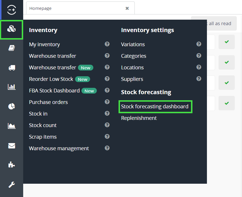The image size is (242, 197).
Task: Click the area chart icon in sidebar
Action: tap(12, 126)
